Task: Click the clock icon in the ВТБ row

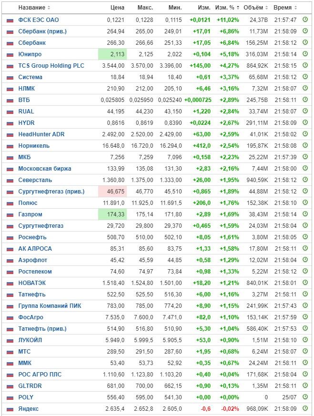Action: pyautogui.click(x=305, y=100)
